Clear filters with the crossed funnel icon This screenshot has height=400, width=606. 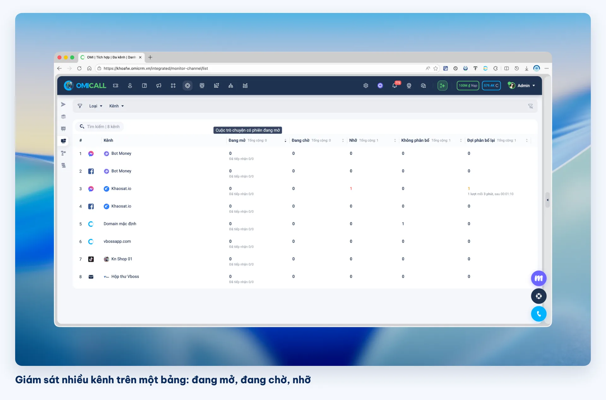[x=531, y=106]
